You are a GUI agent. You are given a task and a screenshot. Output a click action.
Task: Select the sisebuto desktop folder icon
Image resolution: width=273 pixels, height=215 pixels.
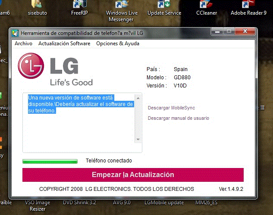coord(38,8)
